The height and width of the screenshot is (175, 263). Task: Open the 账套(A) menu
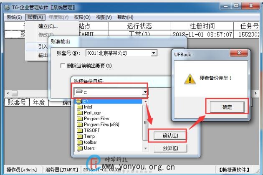coord(35,17)
